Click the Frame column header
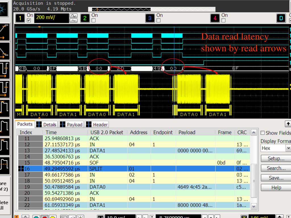 point(225,132)
